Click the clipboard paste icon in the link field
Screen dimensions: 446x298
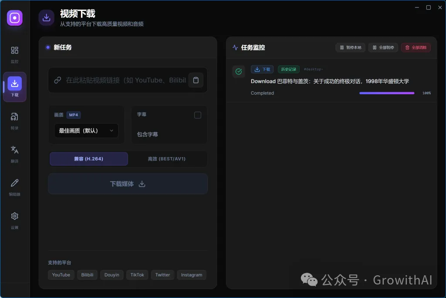[x=196, y=80]
